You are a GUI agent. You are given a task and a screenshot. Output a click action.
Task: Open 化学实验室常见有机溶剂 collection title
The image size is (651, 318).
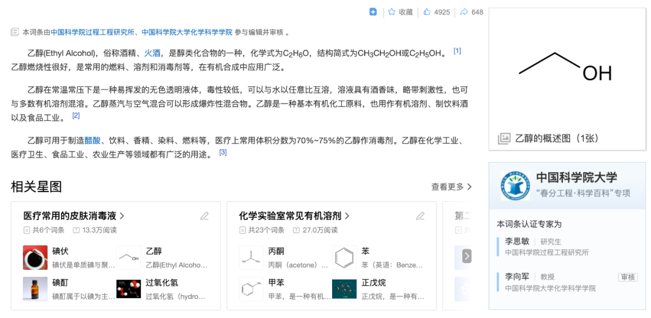[x=294, y=216]
